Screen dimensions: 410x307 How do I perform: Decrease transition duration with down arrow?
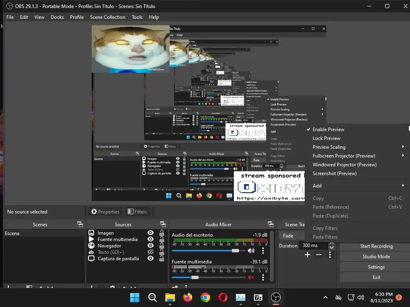click(x=332, y=247)
